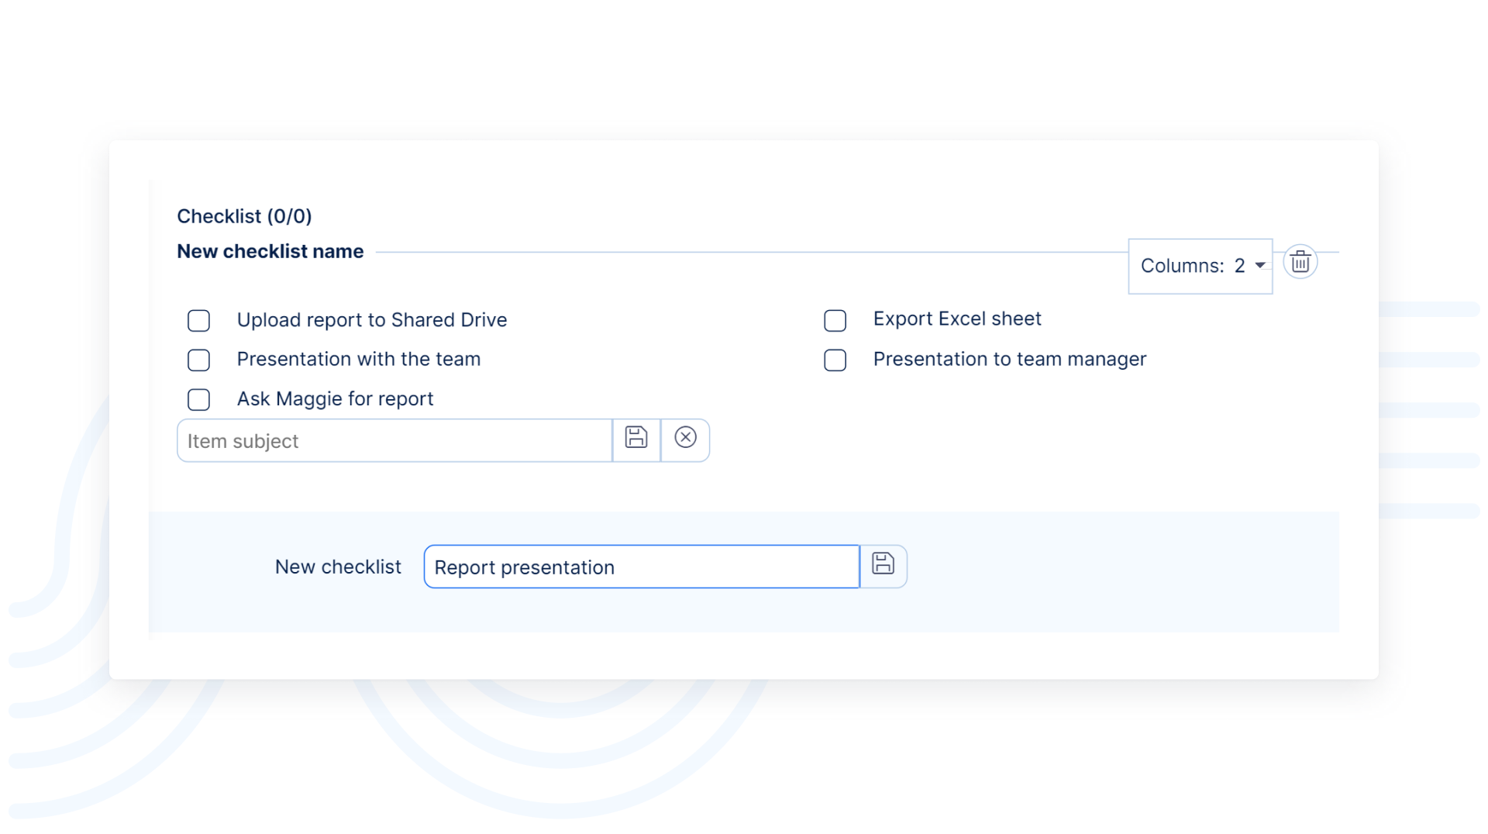The image size is (1488, 834).
Task: Enable the Export Excel sheet checkbox
Action: point(835,321)
